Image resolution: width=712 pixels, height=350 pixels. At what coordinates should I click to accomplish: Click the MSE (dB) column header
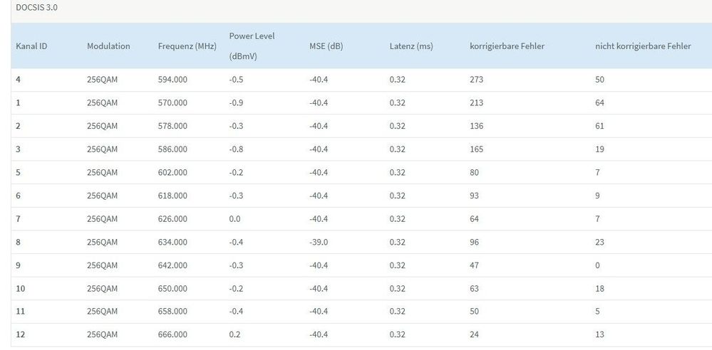[x=326, y=46]
